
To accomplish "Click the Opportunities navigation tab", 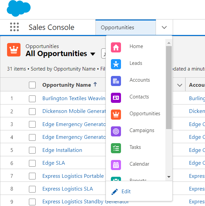I will (x=126, y=28).
